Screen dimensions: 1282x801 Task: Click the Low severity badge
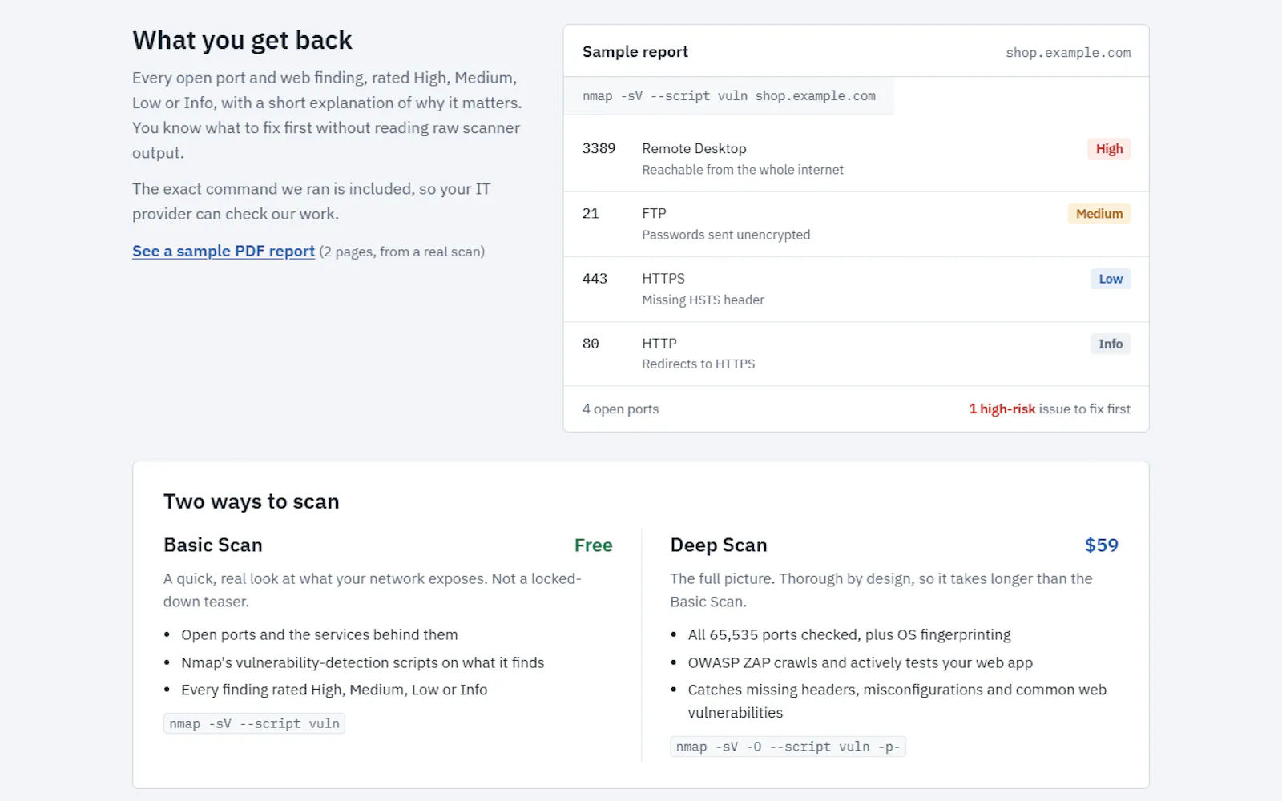click(1111, 279)
